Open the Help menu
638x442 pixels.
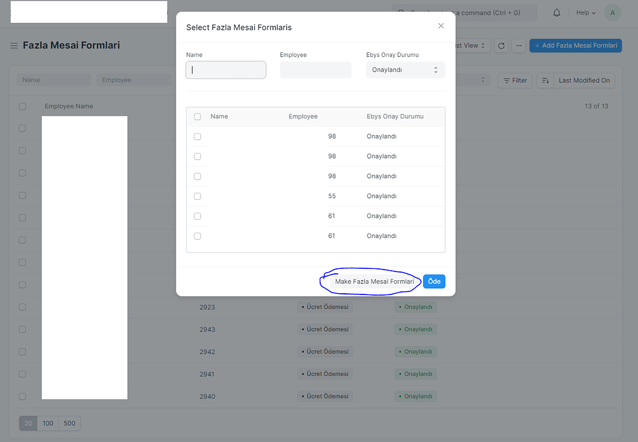click(x=584, y=12)
